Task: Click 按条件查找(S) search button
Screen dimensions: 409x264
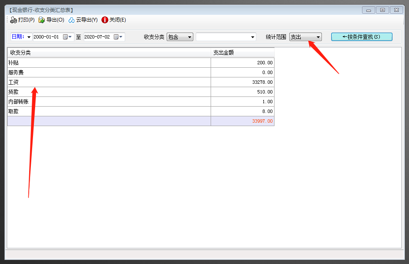Action: coord(362,37)
